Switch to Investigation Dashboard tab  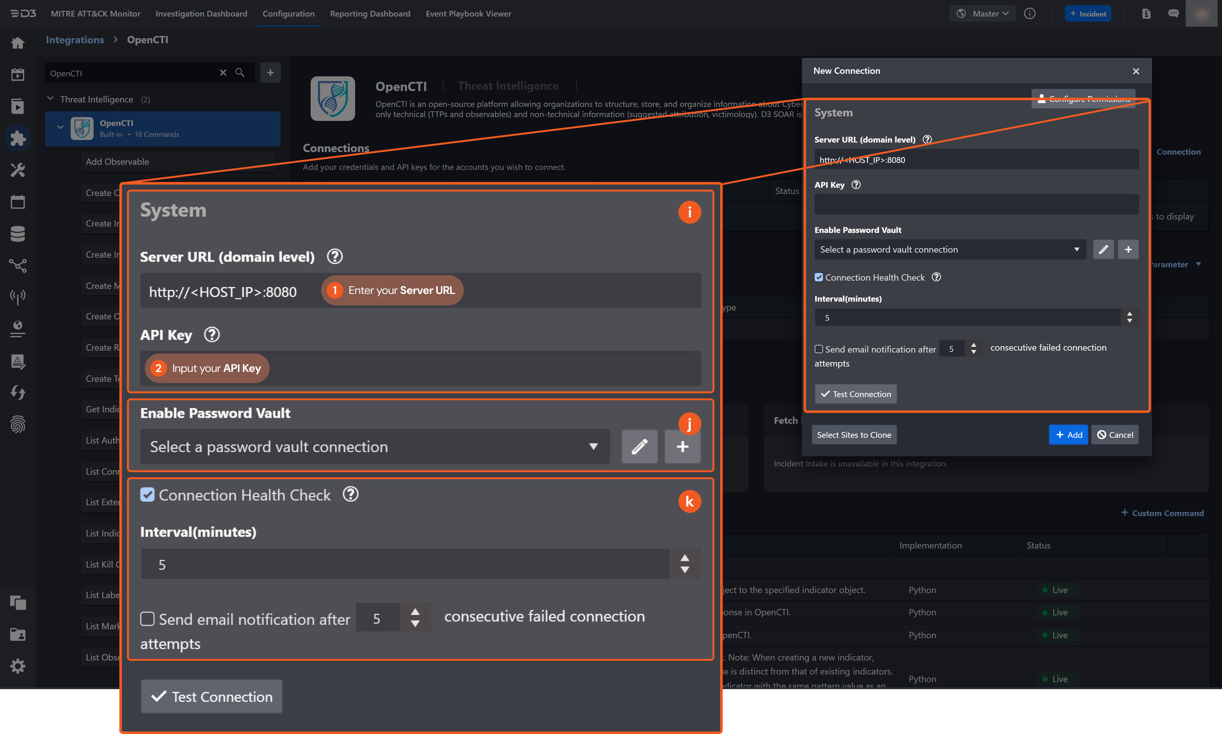[201, 13]
